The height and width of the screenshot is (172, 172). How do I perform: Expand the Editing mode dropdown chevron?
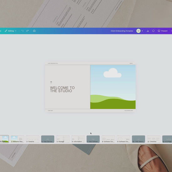pos(16,31)
